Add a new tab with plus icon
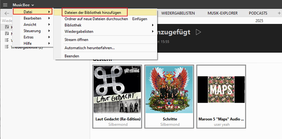This screenshot has height=139, width=282. point(279,13)
